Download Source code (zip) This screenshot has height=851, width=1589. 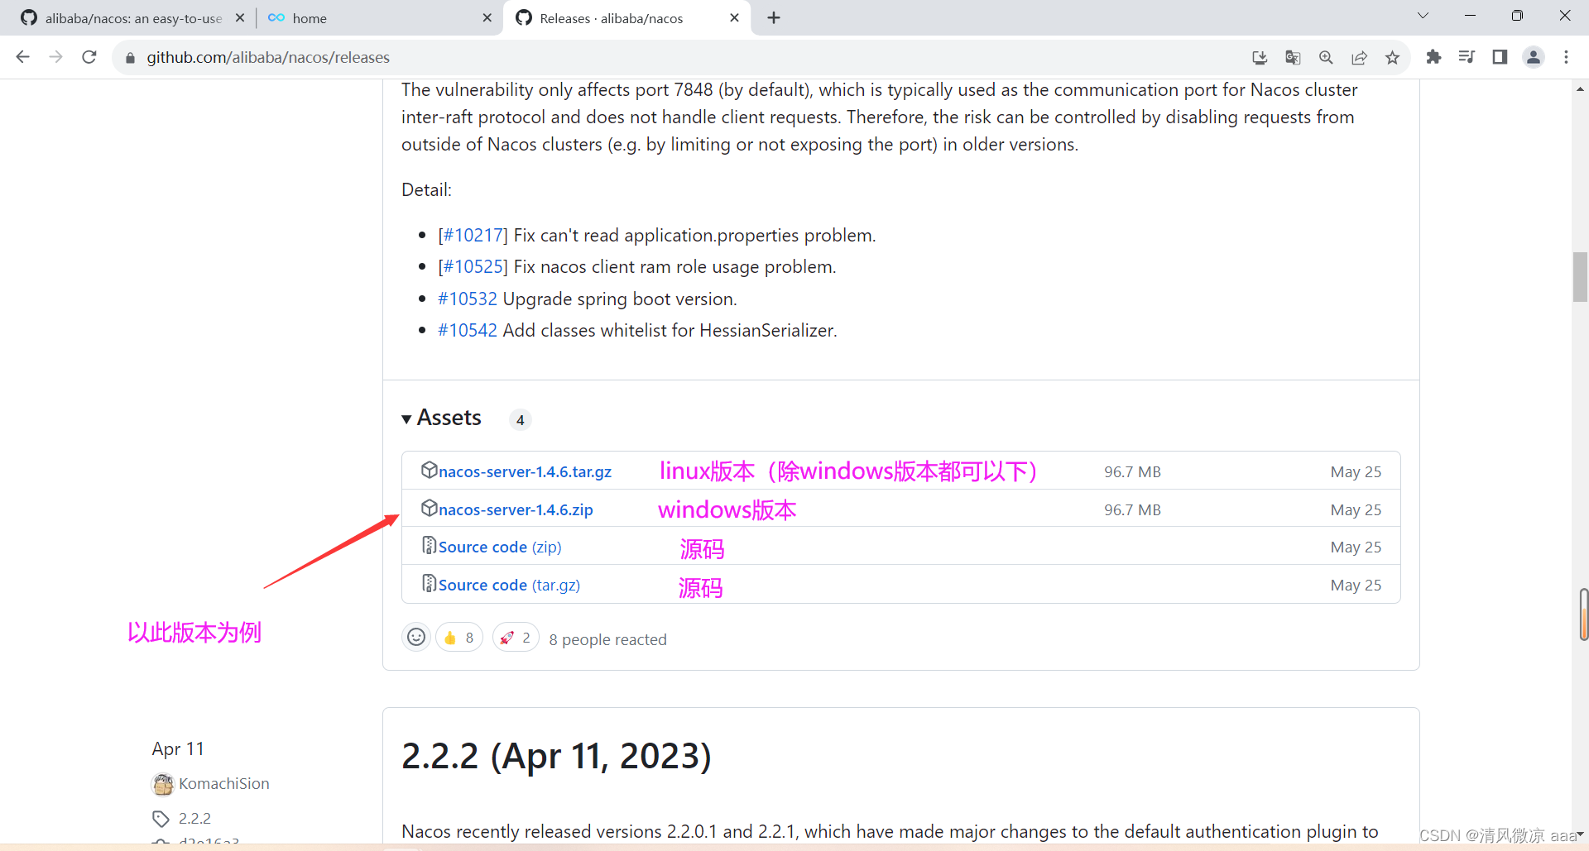coord(500,547)
